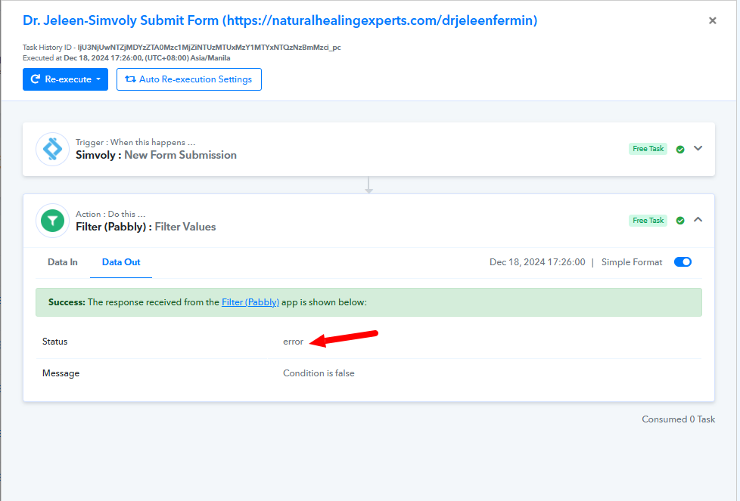Click the Message field label
Image resolution: width=740 pixels, height=501 pixels.
click(x=61, y=373)
